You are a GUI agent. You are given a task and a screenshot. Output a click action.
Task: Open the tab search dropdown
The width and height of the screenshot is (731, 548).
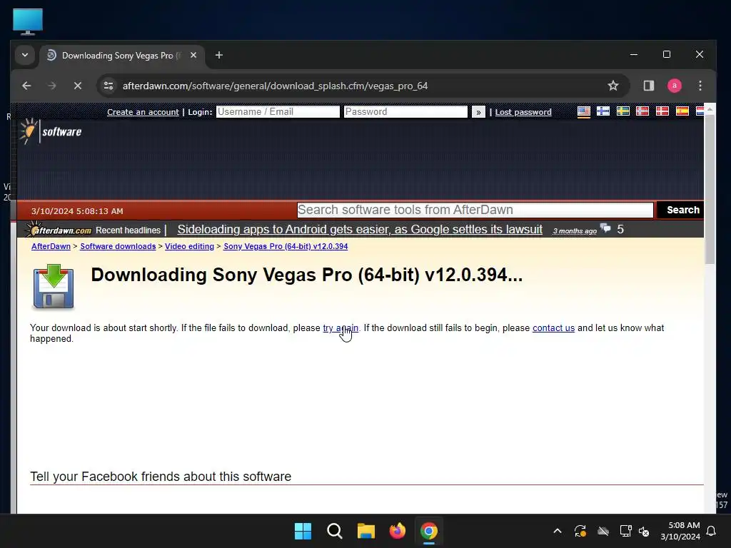[25, 56]
